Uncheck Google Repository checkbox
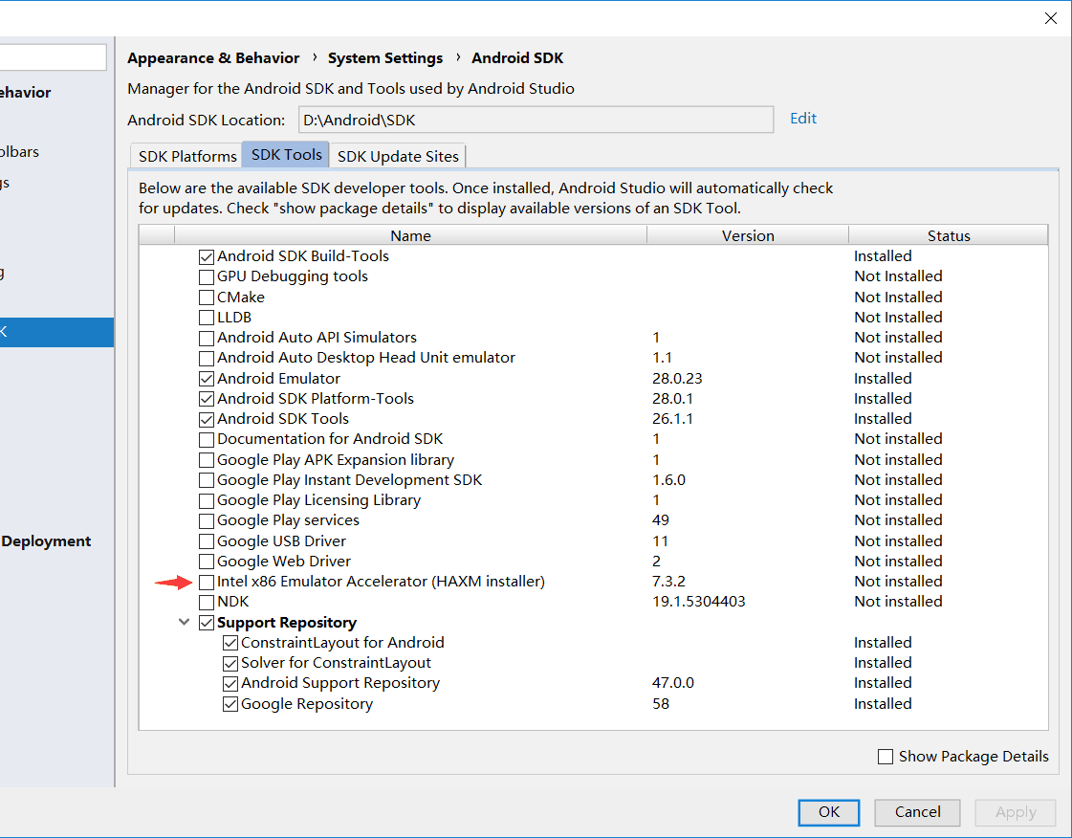 click(230, 704)
